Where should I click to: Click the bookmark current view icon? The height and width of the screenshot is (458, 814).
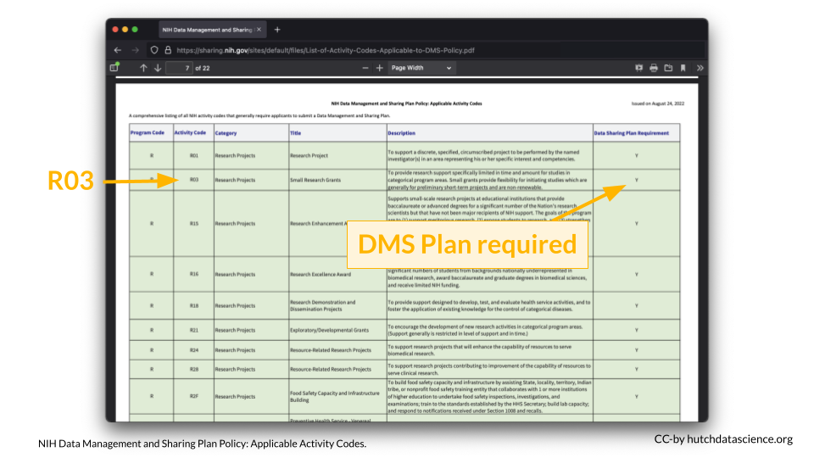tap(683, 68)
